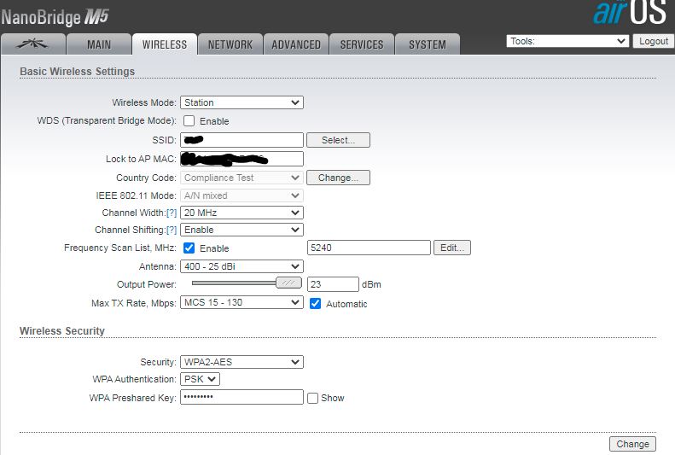The height and width of the screenshot is (455, 675).
Task: Expand the Antenna gain dropdown
Action: 241,266
